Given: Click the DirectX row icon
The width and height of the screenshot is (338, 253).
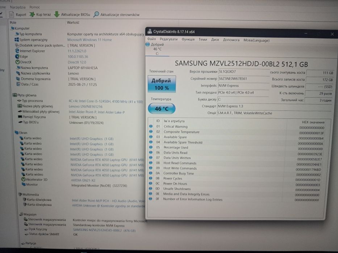Looking at the screenshot, I should tap(17, 62).
